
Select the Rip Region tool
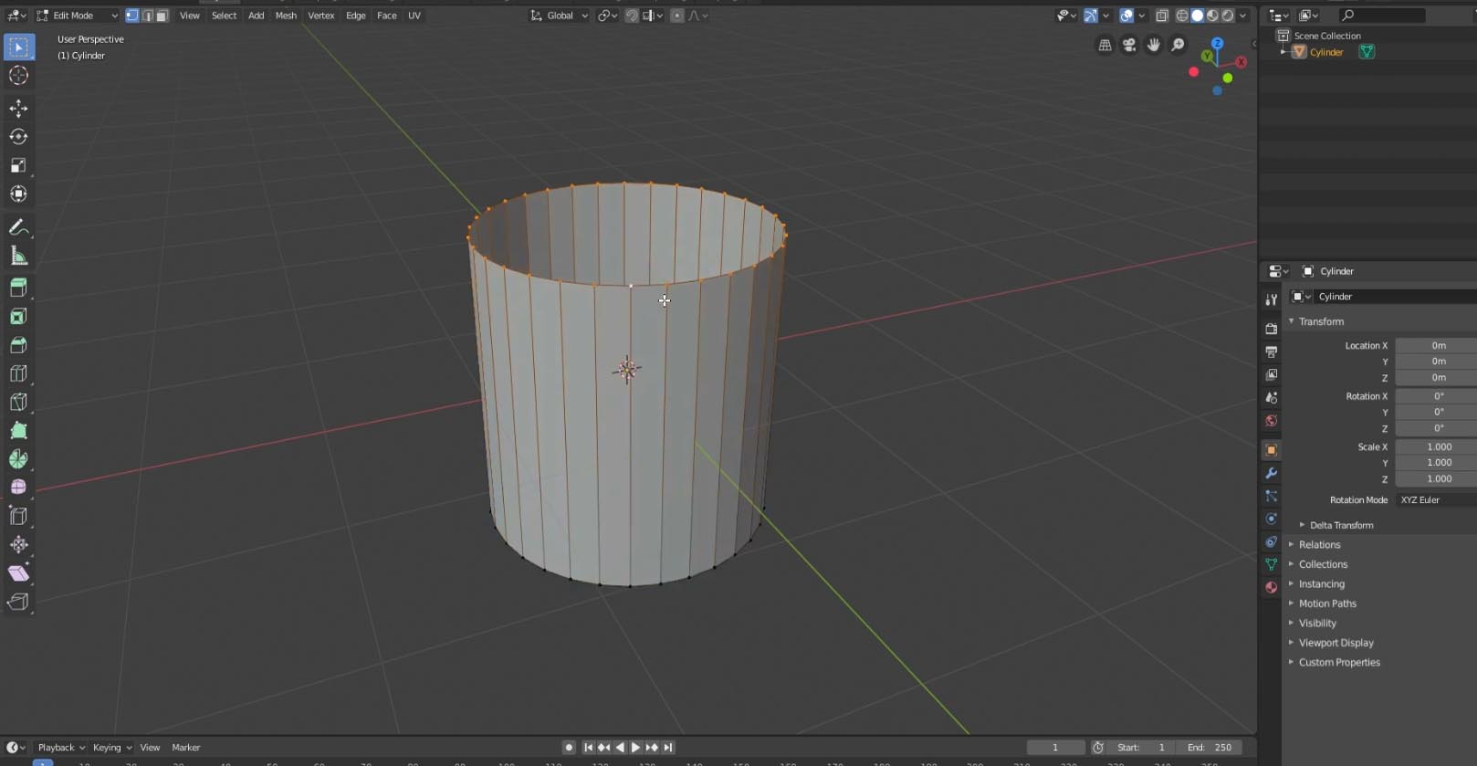18,602
